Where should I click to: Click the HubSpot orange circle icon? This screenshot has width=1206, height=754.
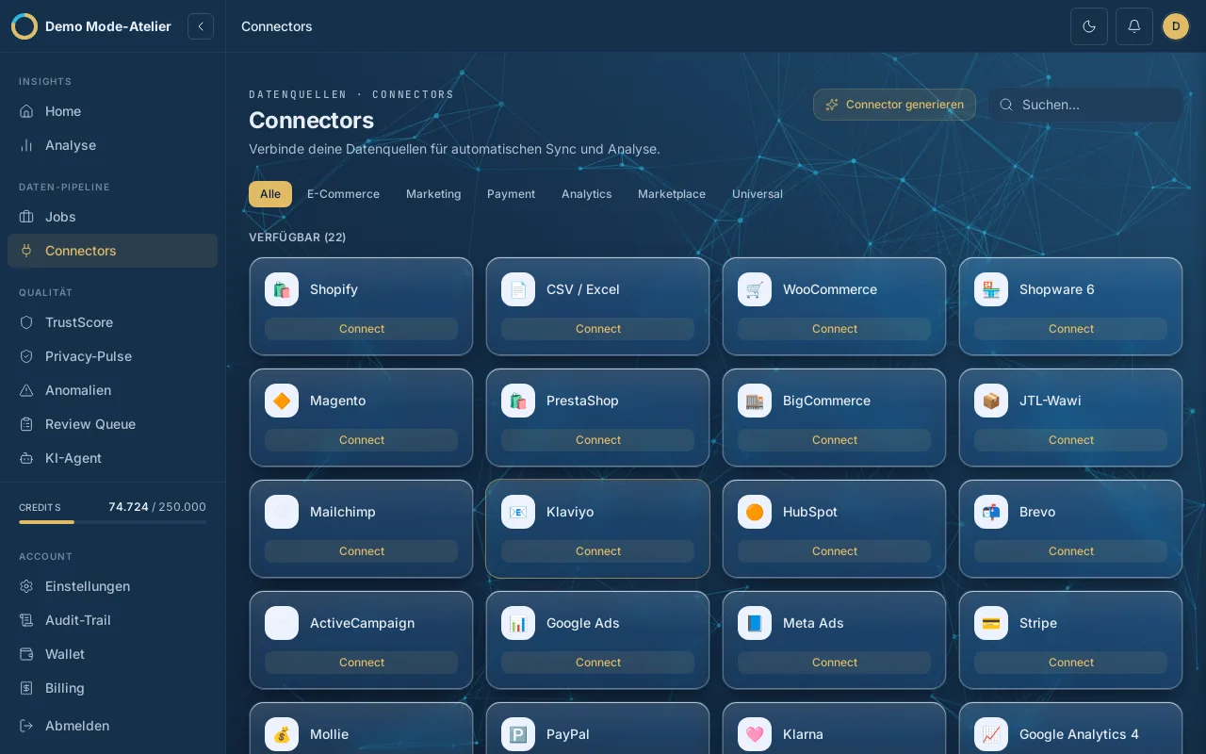tap(755, 512)
